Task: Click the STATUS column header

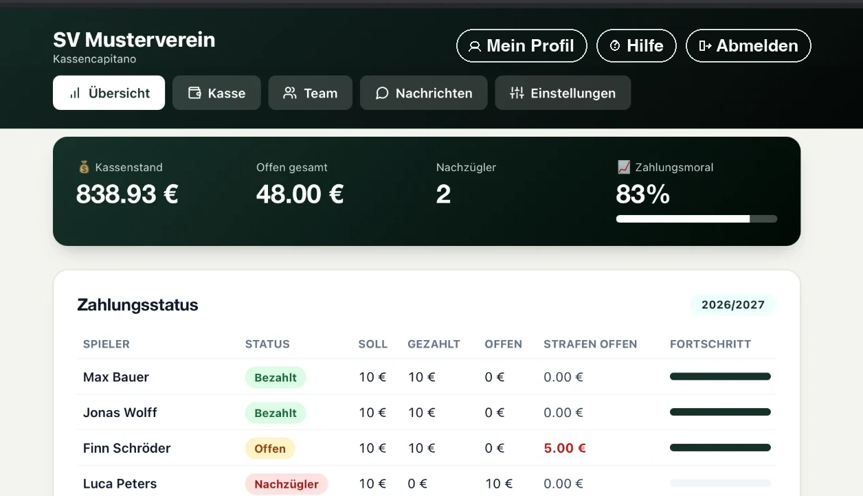Action: pos(267,344)
